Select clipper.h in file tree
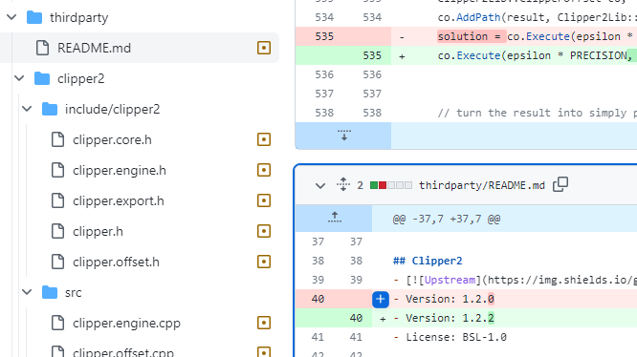 pos(98,231)
